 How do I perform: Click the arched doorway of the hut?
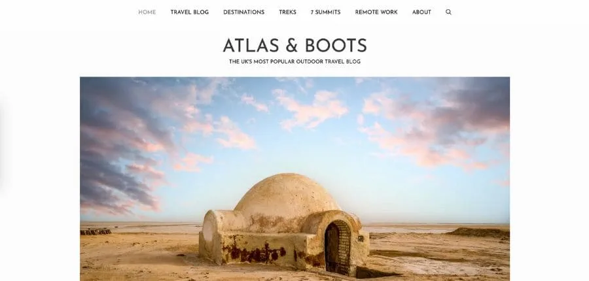(337, 247)
